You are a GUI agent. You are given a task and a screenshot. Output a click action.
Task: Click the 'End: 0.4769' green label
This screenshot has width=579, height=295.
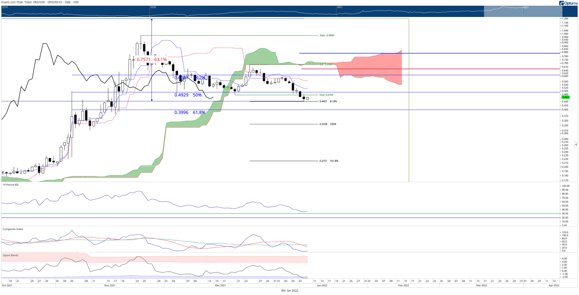click(326, 95)
